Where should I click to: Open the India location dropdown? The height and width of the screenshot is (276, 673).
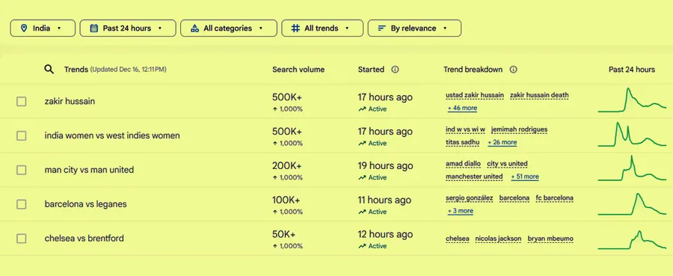(x=43, y=28)
